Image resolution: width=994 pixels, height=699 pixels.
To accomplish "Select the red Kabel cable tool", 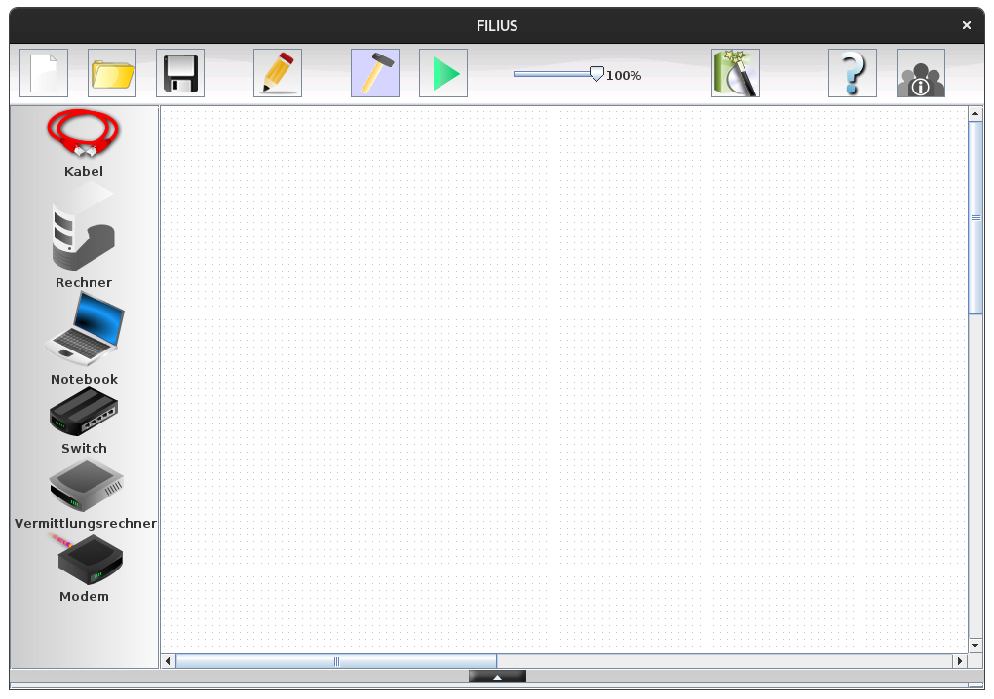I will [83, 133].
